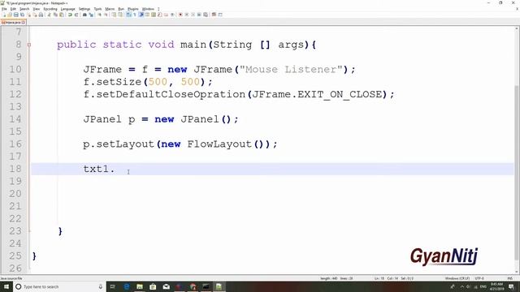Toggle synchronize vertical scrolling
Viewport: 520px width, 292px height.
click(x=114, y=15)
